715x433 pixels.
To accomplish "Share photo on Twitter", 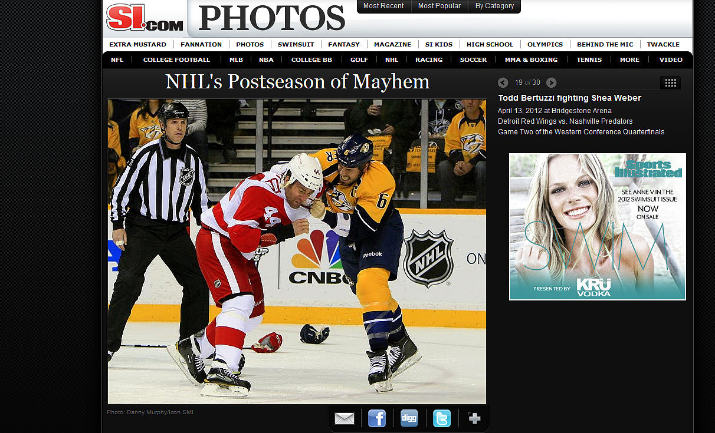I will [x=441, y=418].
